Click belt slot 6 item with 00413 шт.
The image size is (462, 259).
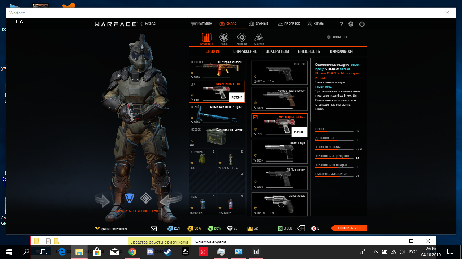click(231, 204)
